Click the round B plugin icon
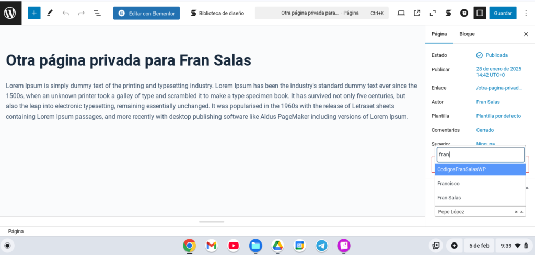 464,13
